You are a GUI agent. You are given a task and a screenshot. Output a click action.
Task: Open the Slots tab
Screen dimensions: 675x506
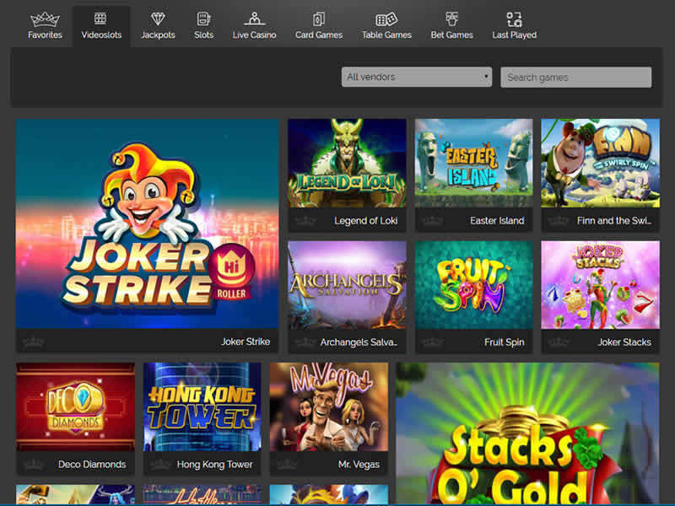click(203, 26)
